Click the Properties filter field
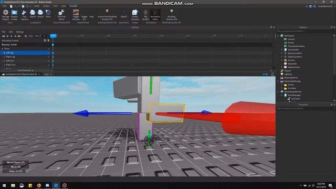Image resolution: width=336 pixels, height=189 pixels. coord(306,109)
